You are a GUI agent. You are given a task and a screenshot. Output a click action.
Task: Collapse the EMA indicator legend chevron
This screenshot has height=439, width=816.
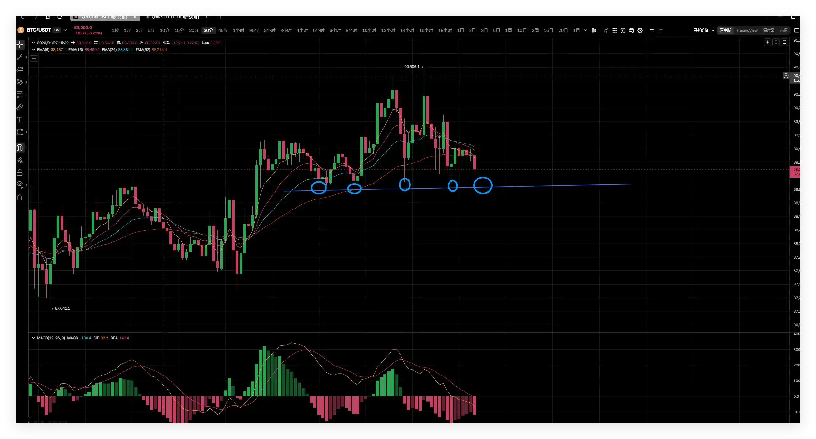(33, 50)
